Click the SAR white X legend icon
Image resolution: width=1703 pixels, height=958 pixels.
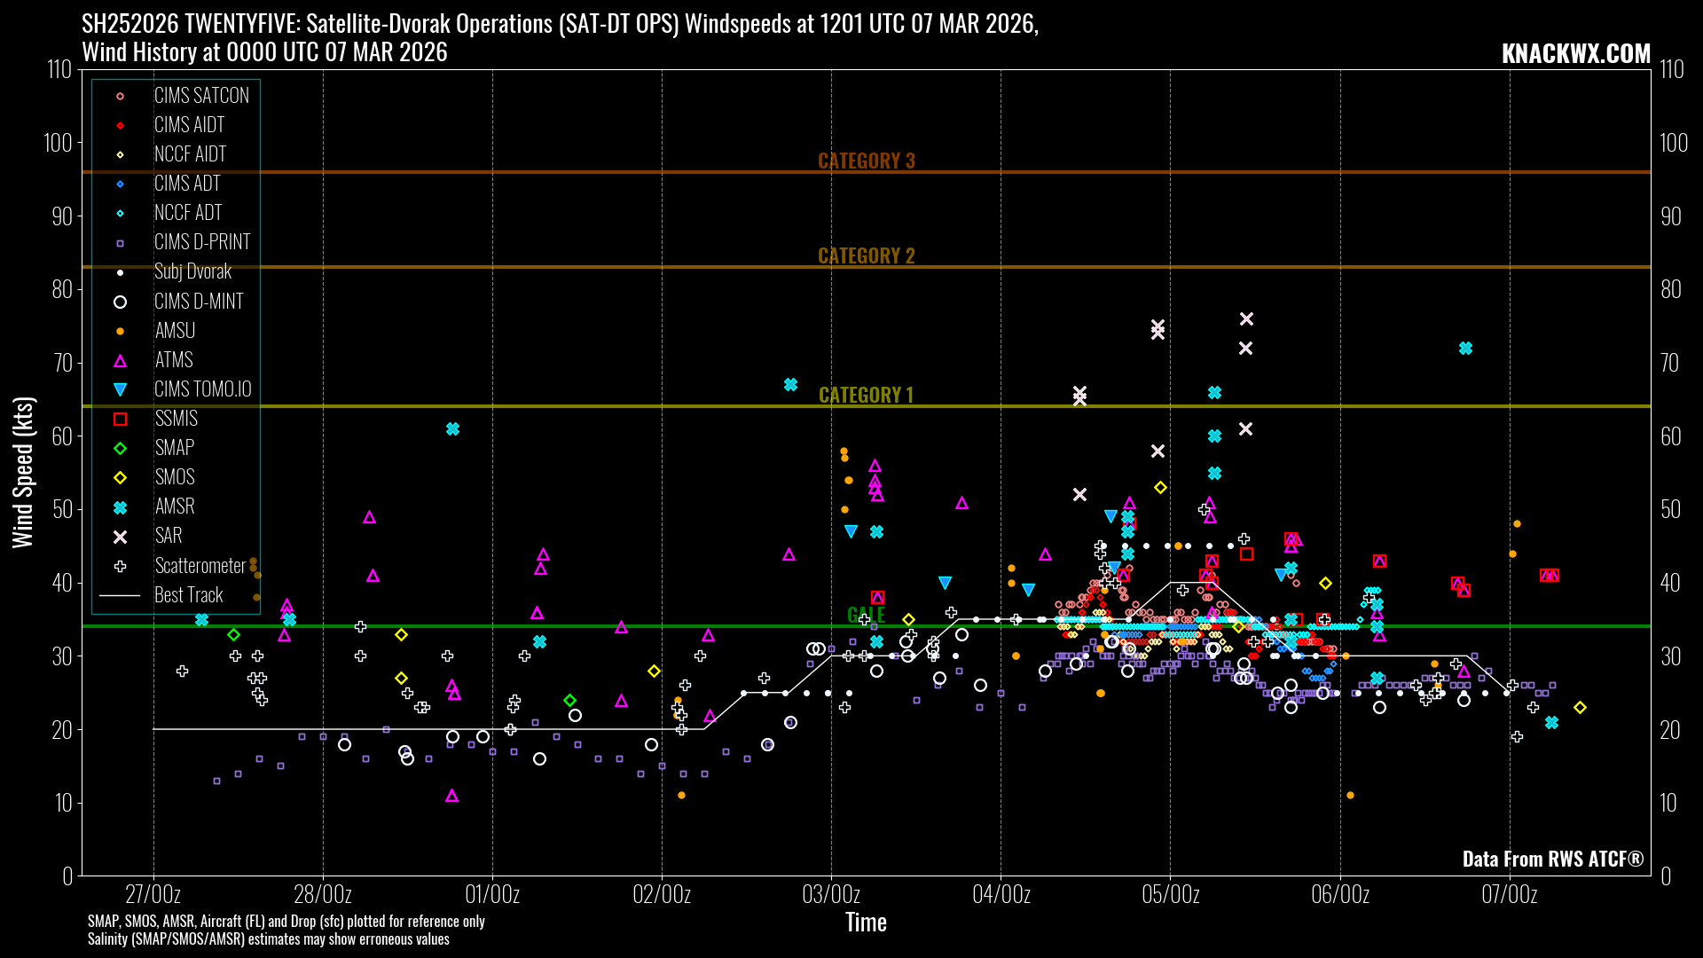(121, 537)
